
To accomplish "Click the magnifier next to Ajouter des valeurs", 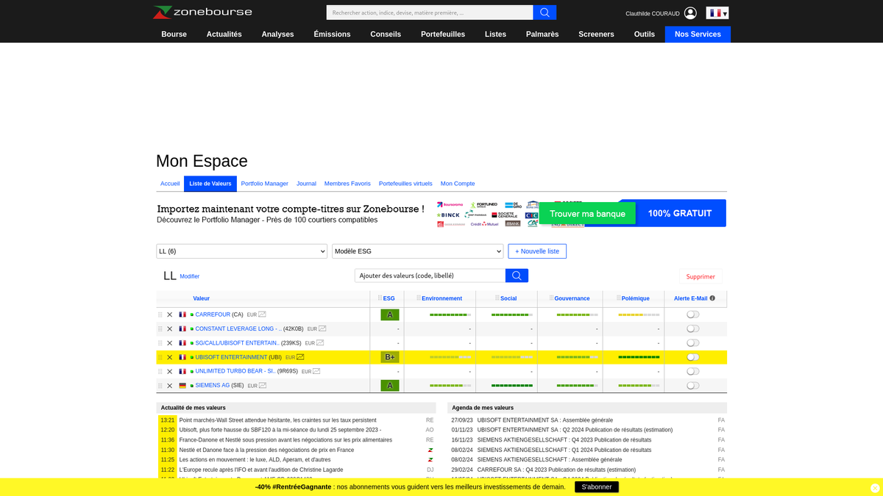I will [x=517, y=276].
